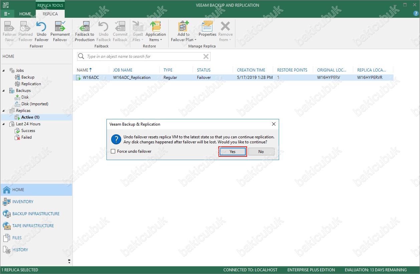Click the search magnifier icon
The height and width of the screenshot is (274, 420).
(x=81, y=56)
